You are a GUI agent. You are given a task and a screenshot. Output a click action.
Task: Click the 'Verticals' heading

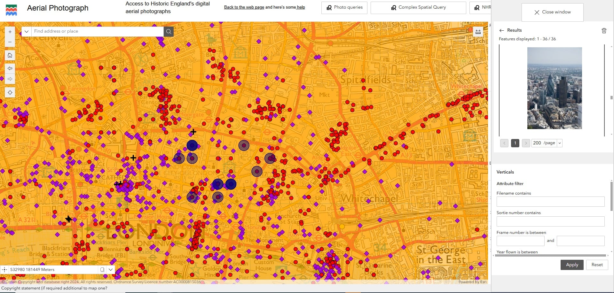[505, 172]
